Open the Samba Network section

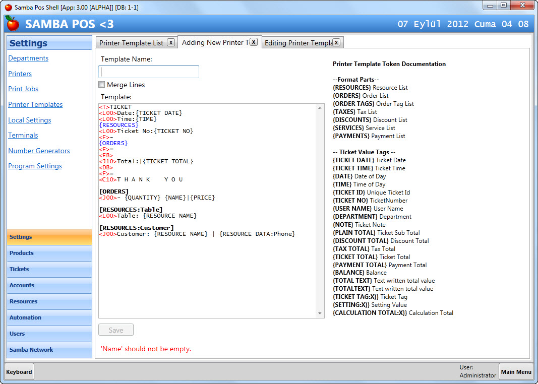tap(49, 350)
